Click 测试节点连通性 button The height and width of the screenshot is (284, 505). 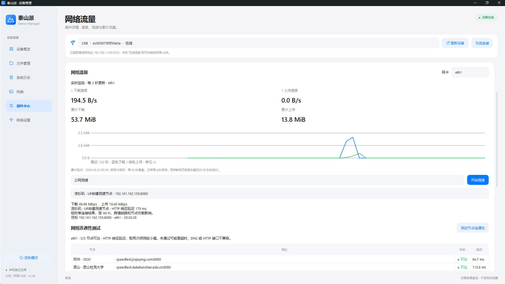pyautogui.click(x=473, y=228)
